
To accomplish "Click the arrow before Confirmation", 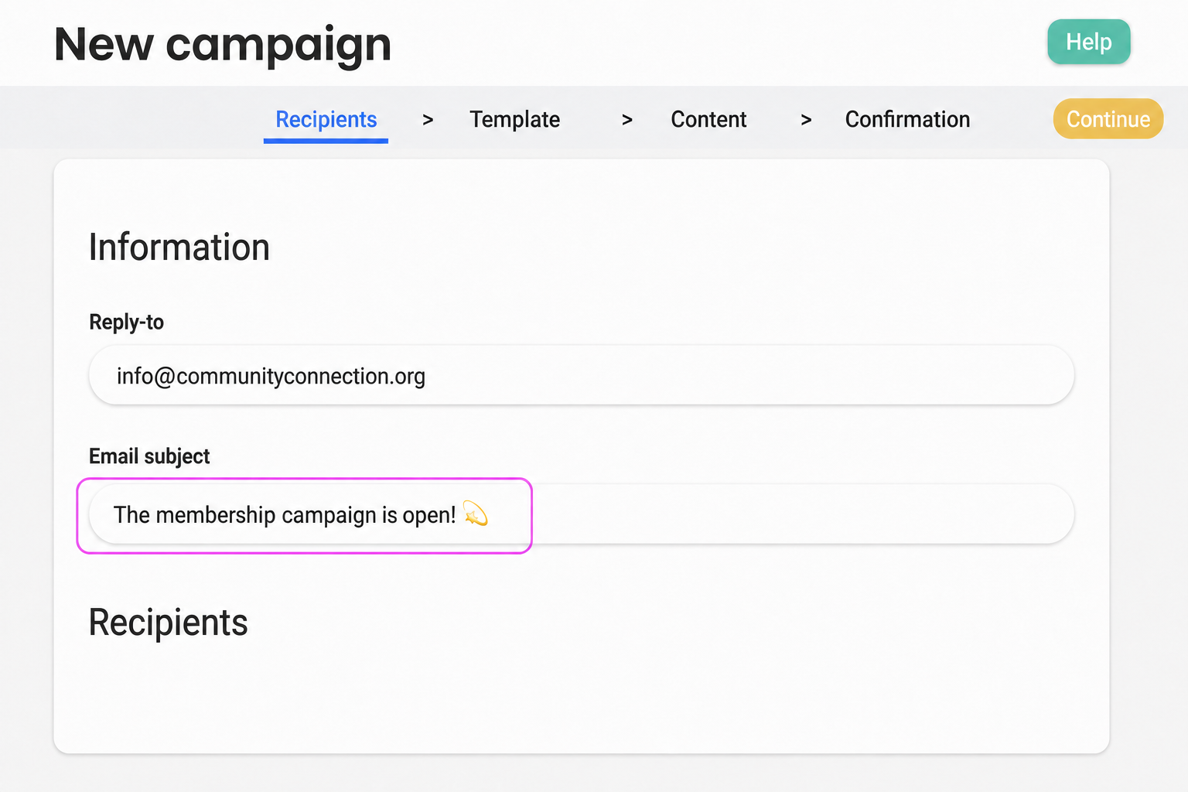I will pyautogui.click(x=806, y=120).
